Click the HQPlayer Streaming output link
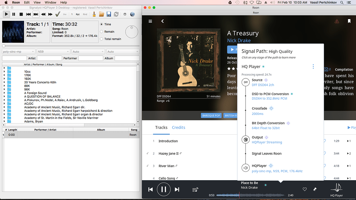 coord(267,142)
